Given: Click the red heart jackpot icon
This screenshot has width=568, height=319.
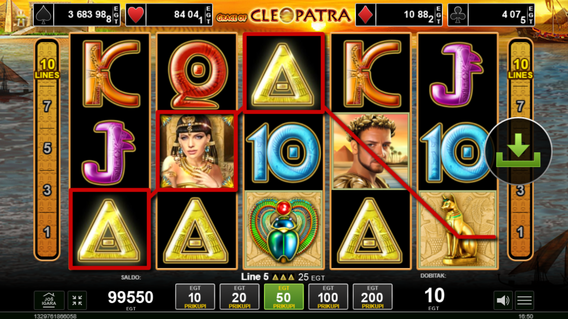Looking at the screenshot, I should pos(136,15).
